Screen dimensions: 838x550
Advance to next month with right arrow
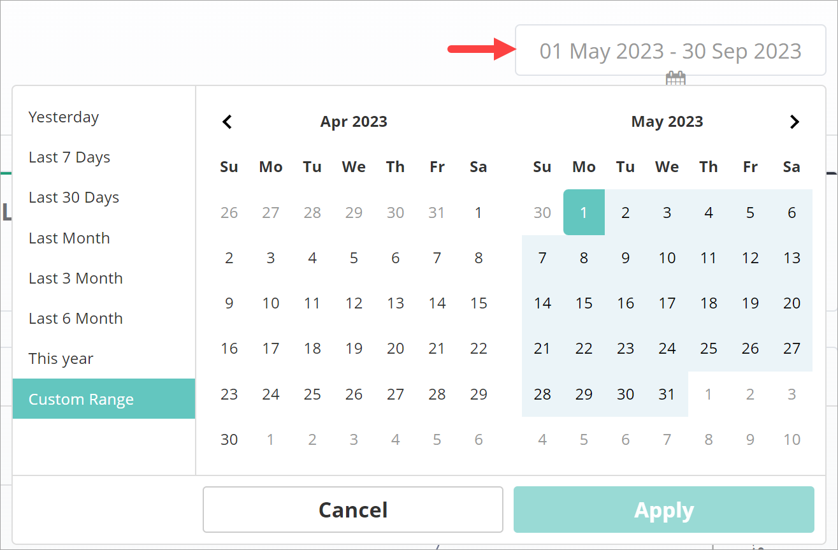coord(794,122)
